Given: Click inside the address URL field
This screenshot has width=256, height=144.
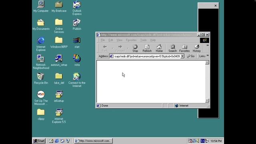Looking at the screenshot, I should click(147, 56).
